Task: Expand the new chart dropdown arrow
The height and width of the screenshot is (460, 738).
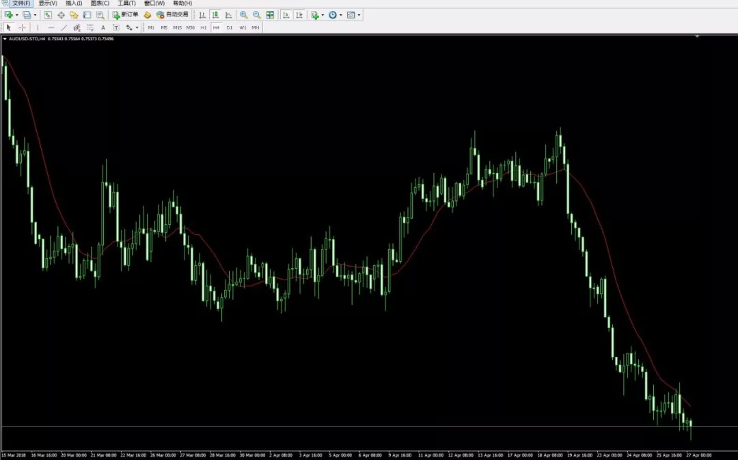Action: [17, 14]
